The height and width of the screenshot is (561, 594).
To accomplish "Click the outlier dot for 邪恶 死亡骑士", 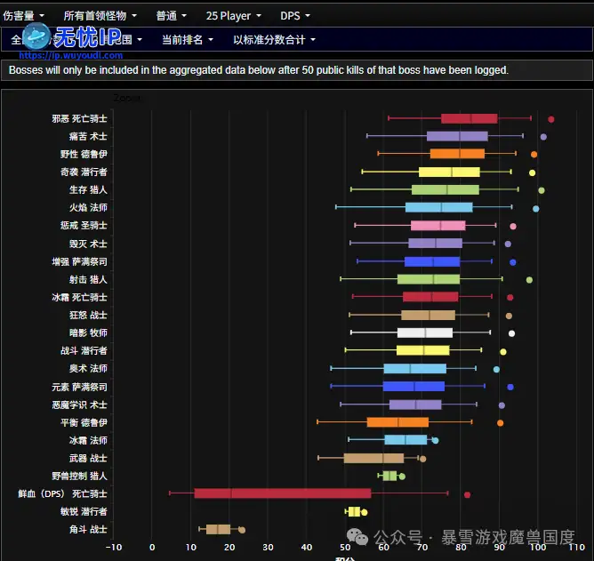I will (x=551, y=119).
